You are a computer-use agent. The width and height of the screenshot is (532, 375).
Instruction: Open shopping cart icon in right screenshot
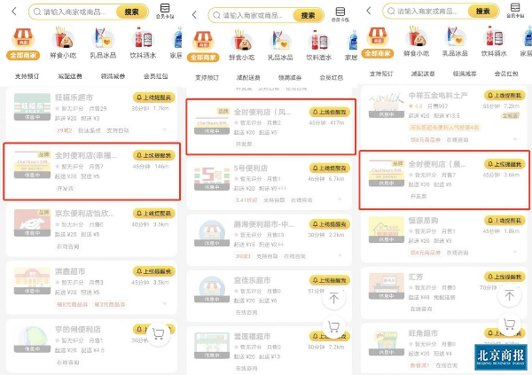pos(509,324)
